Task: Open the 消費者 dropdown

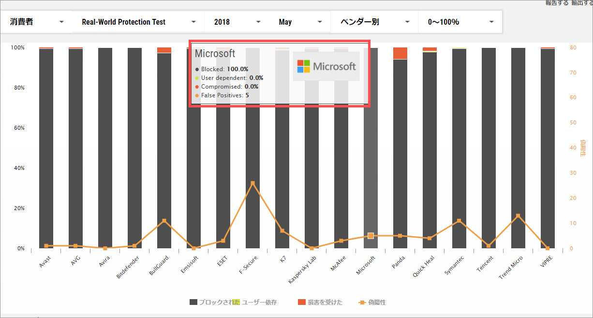Action: (x=36, y=22)
